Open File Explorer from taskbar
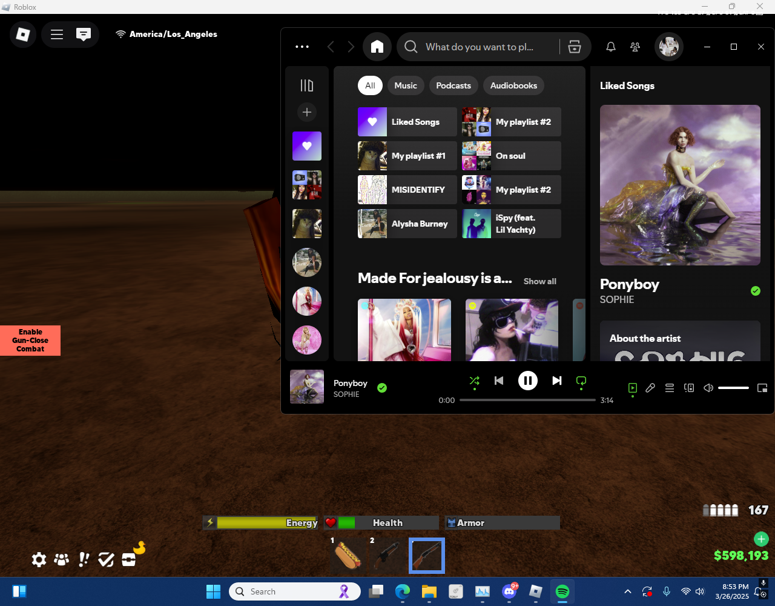The width and height of the screenshot is (775, 606). (429, 591)
